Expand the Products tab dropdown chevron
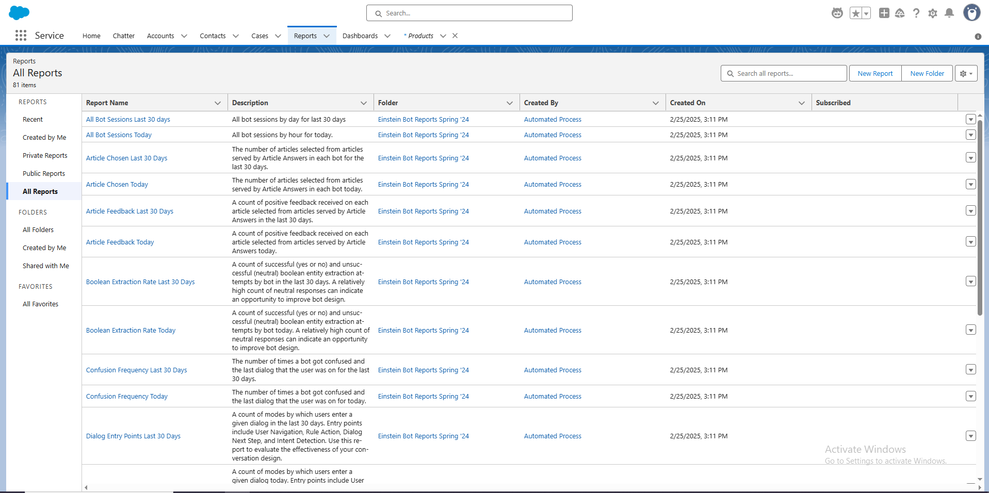Screen dimensions: 989x493 tap(443, 36)
